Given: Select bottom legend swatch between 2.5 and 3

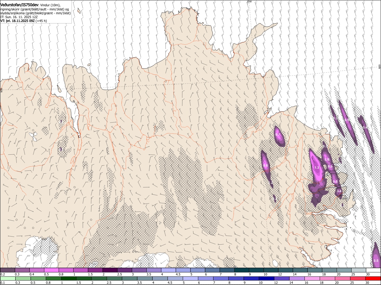Looking at the screenshot, I should pos(114,278).
